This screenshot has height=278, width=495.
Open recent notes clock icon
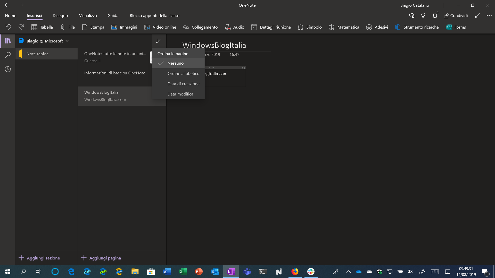[x=8, y=69]
